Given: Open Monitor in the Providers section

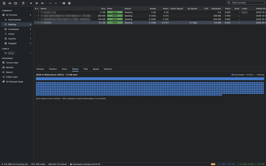Looking at the screenshot, I should pos(16,68).
